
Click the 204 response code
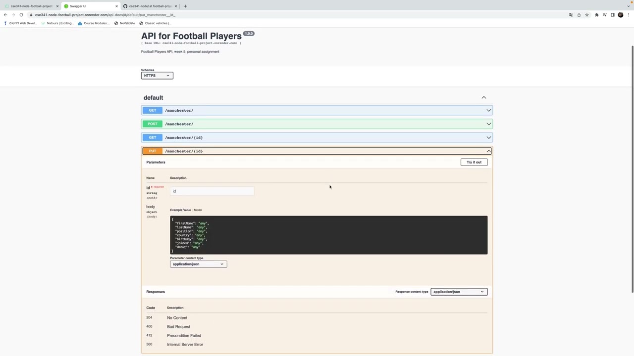tap(149, 317)
